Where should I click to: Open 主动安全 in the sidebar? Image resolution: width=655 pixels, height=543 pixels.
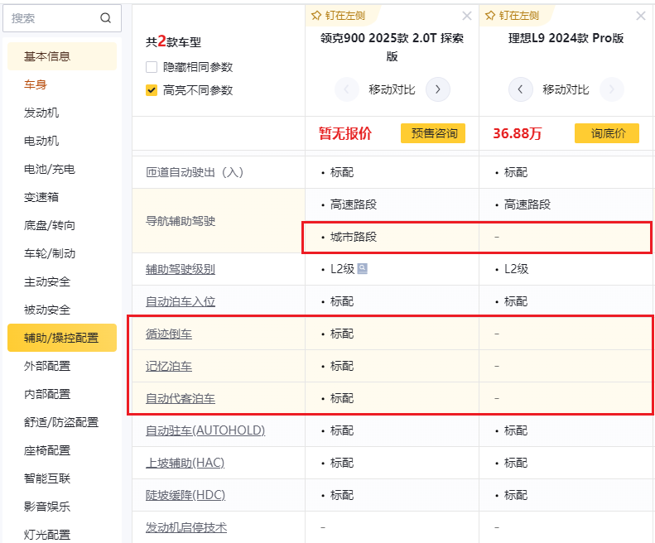coord(47,282)
